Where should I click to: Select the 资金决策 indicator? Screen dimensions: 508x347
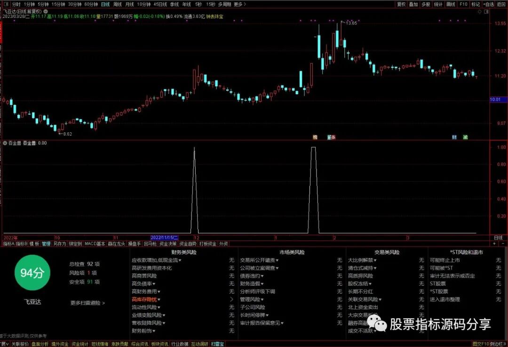pos(168,243)
